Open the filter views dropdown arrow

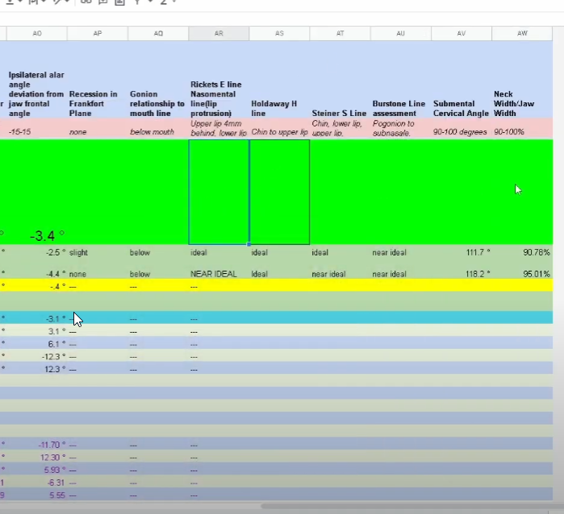[150, 2]
